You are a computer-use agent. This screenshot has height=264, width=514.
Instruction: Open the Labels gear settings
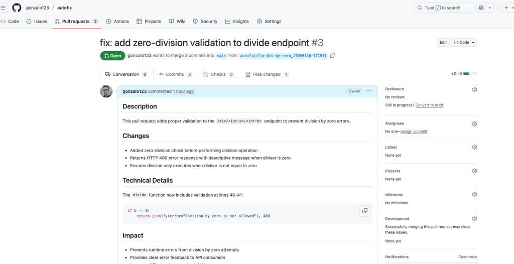pyautogui.click(x=474, y=147)
